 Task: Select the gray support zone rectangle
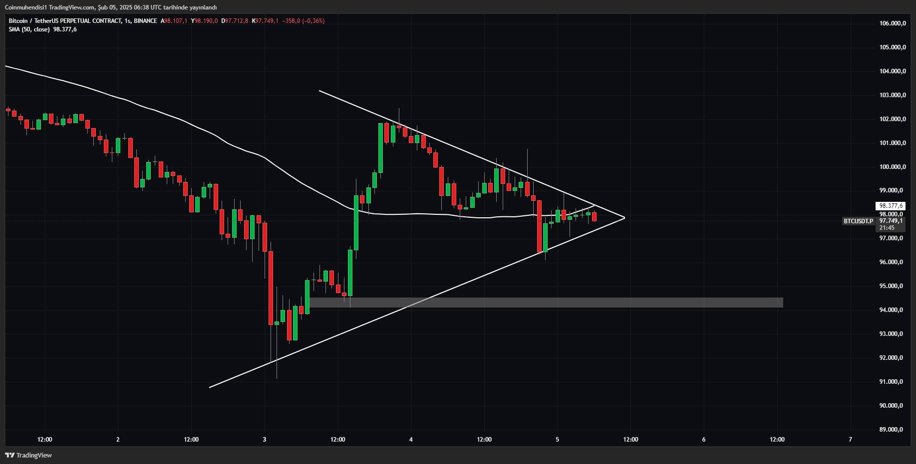pos(546,303)
